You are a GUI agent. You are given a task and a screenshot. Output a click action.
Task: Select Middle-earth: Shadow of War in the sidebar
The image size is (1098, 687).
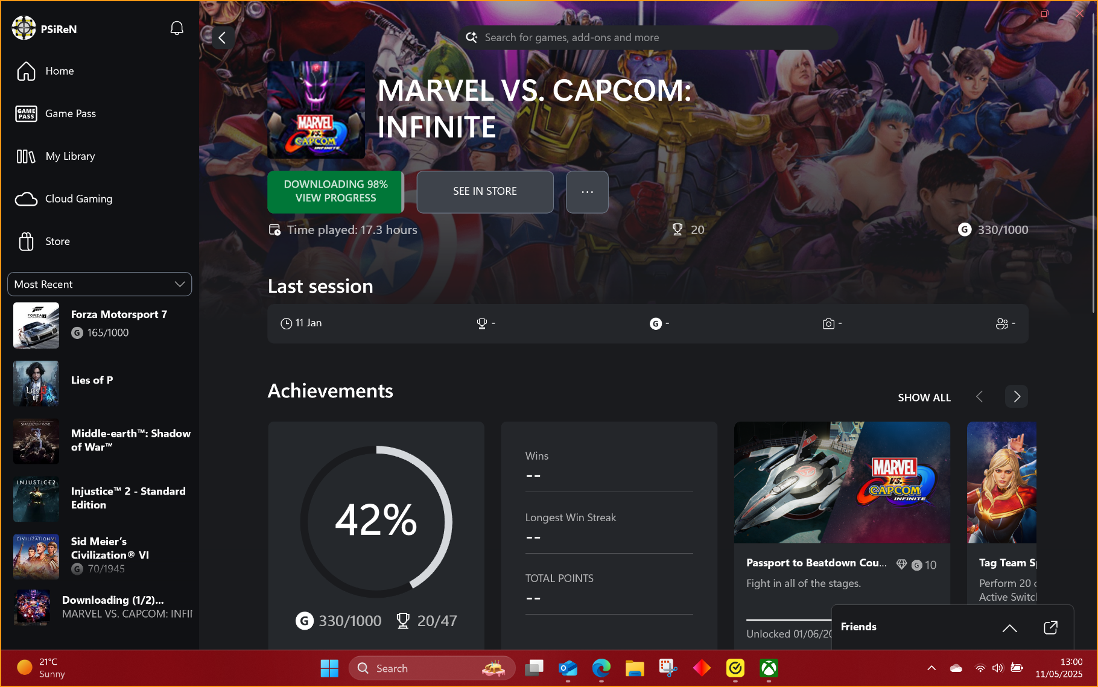coord(100,442)
